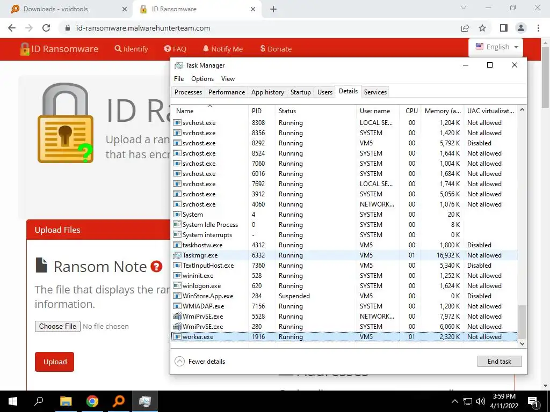Switch to the Services tab
The width and height of the screenshot is (550, 412).
tap(375, 92)
